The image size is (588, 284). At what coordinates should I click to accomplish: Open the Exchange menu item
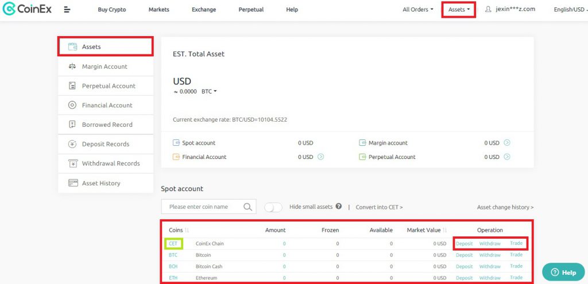(204, 10)
